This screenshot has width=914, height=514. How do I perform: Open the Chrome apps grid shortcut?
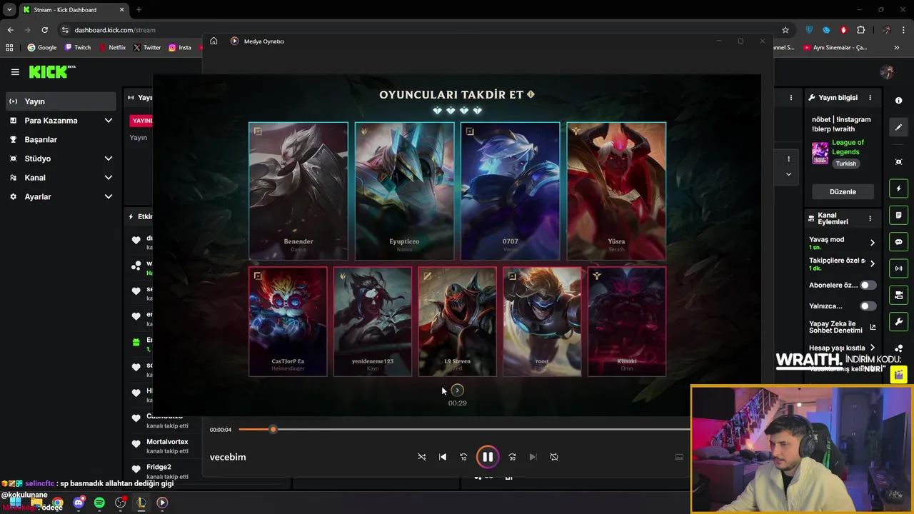coord(9,48)
